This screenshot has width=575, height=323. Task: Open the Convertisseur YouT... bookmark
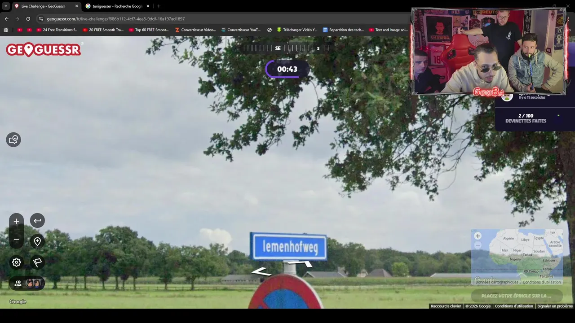241,30
